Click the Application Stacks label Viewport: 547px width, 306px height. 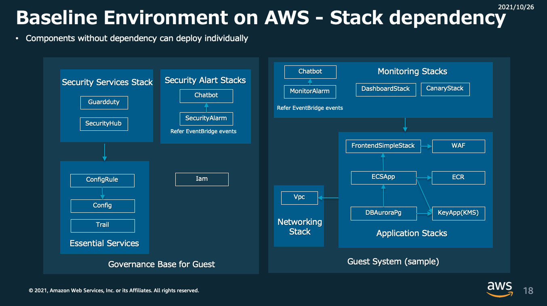pos(412,233)
